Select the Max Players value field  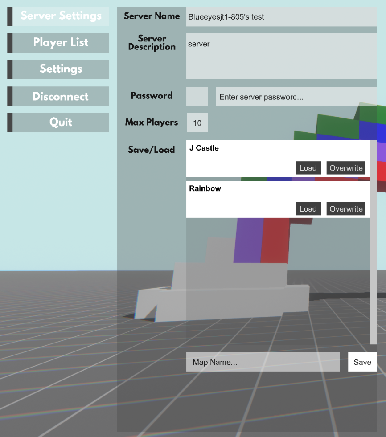pos(197,123)
